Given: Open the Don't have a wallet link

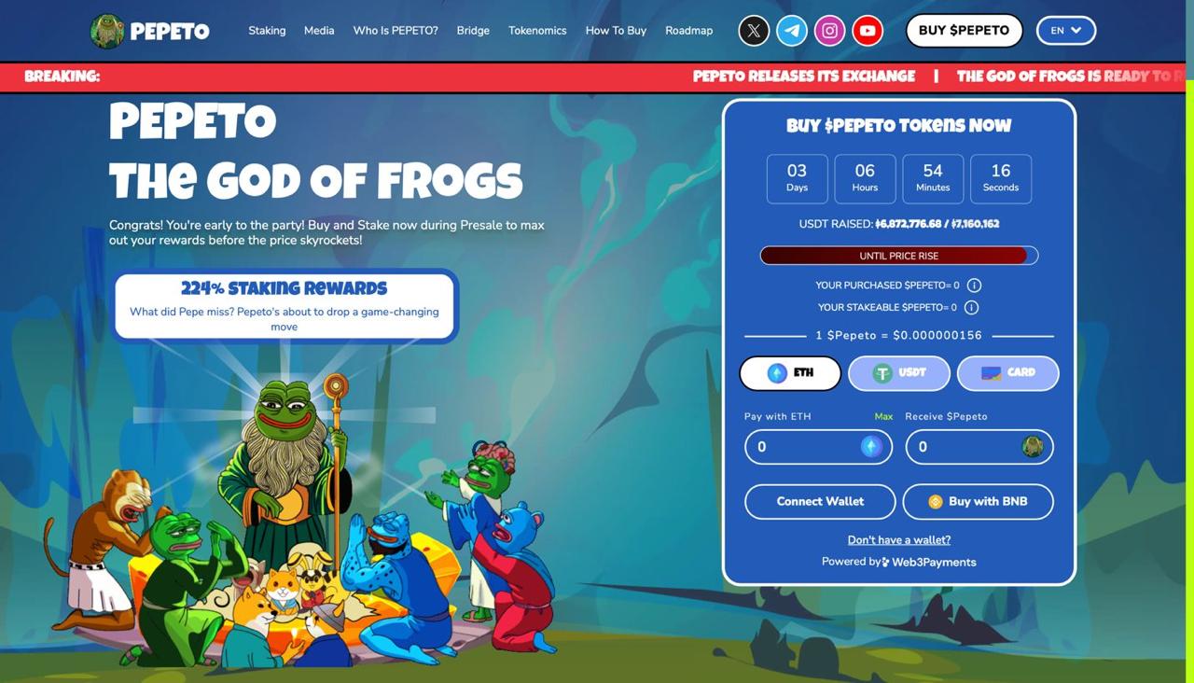Looking at the screenshot, I should pos(899,540).
